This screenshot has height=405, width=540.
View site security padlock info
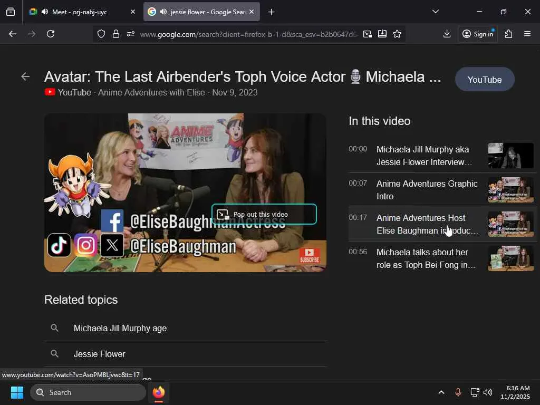coord(116,34)
